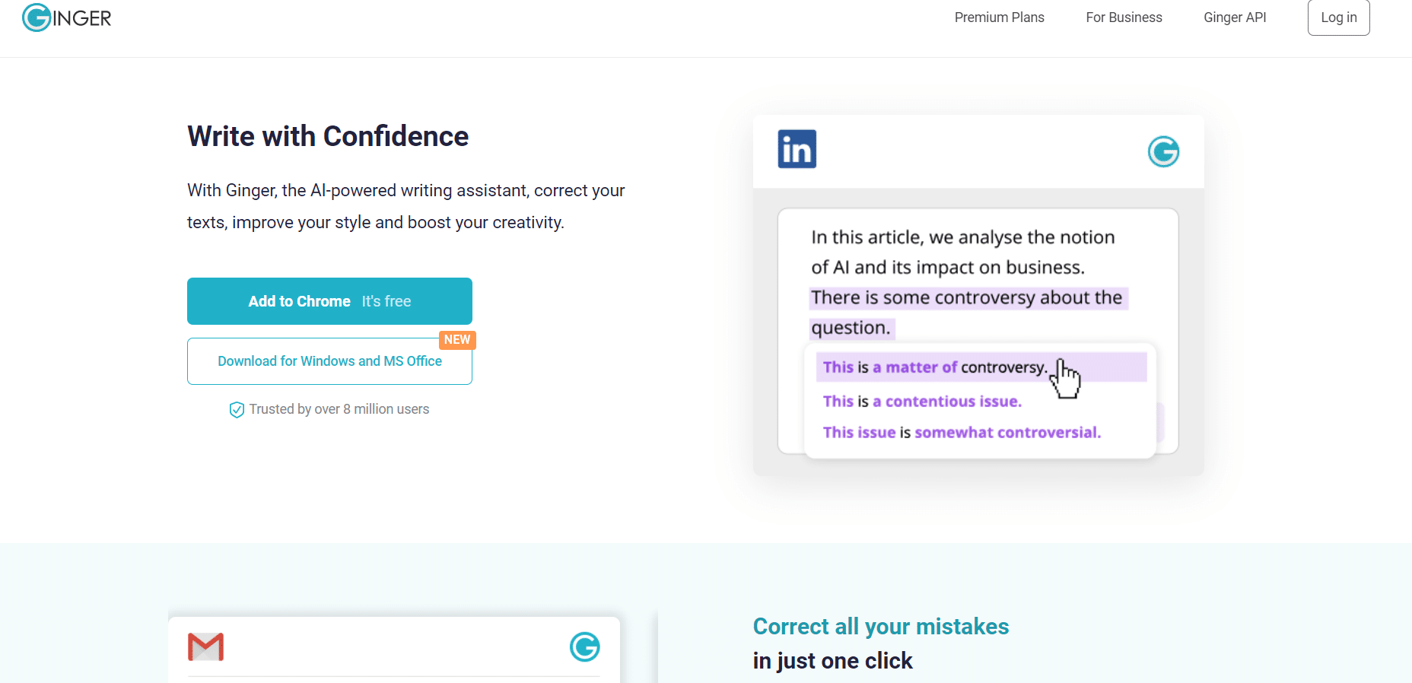The width and height of the screenshot is (1412, 683).
Task: Download for Windows and MS Office
Action: tap(329, 361)
